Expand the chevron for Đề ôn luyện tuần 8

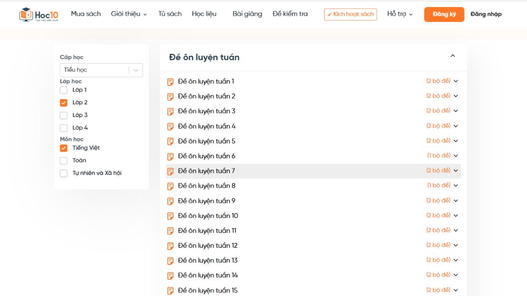pos(455,185)
